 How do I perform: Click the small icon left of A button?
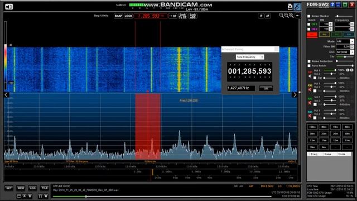coord(19,196)
